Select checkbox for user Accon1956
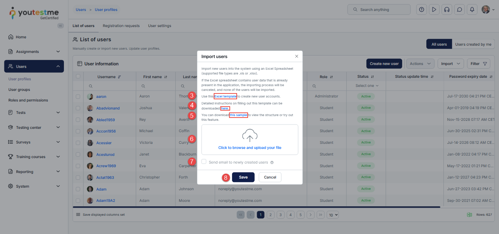Screen dimensions: 499x234 coord(78,131)
